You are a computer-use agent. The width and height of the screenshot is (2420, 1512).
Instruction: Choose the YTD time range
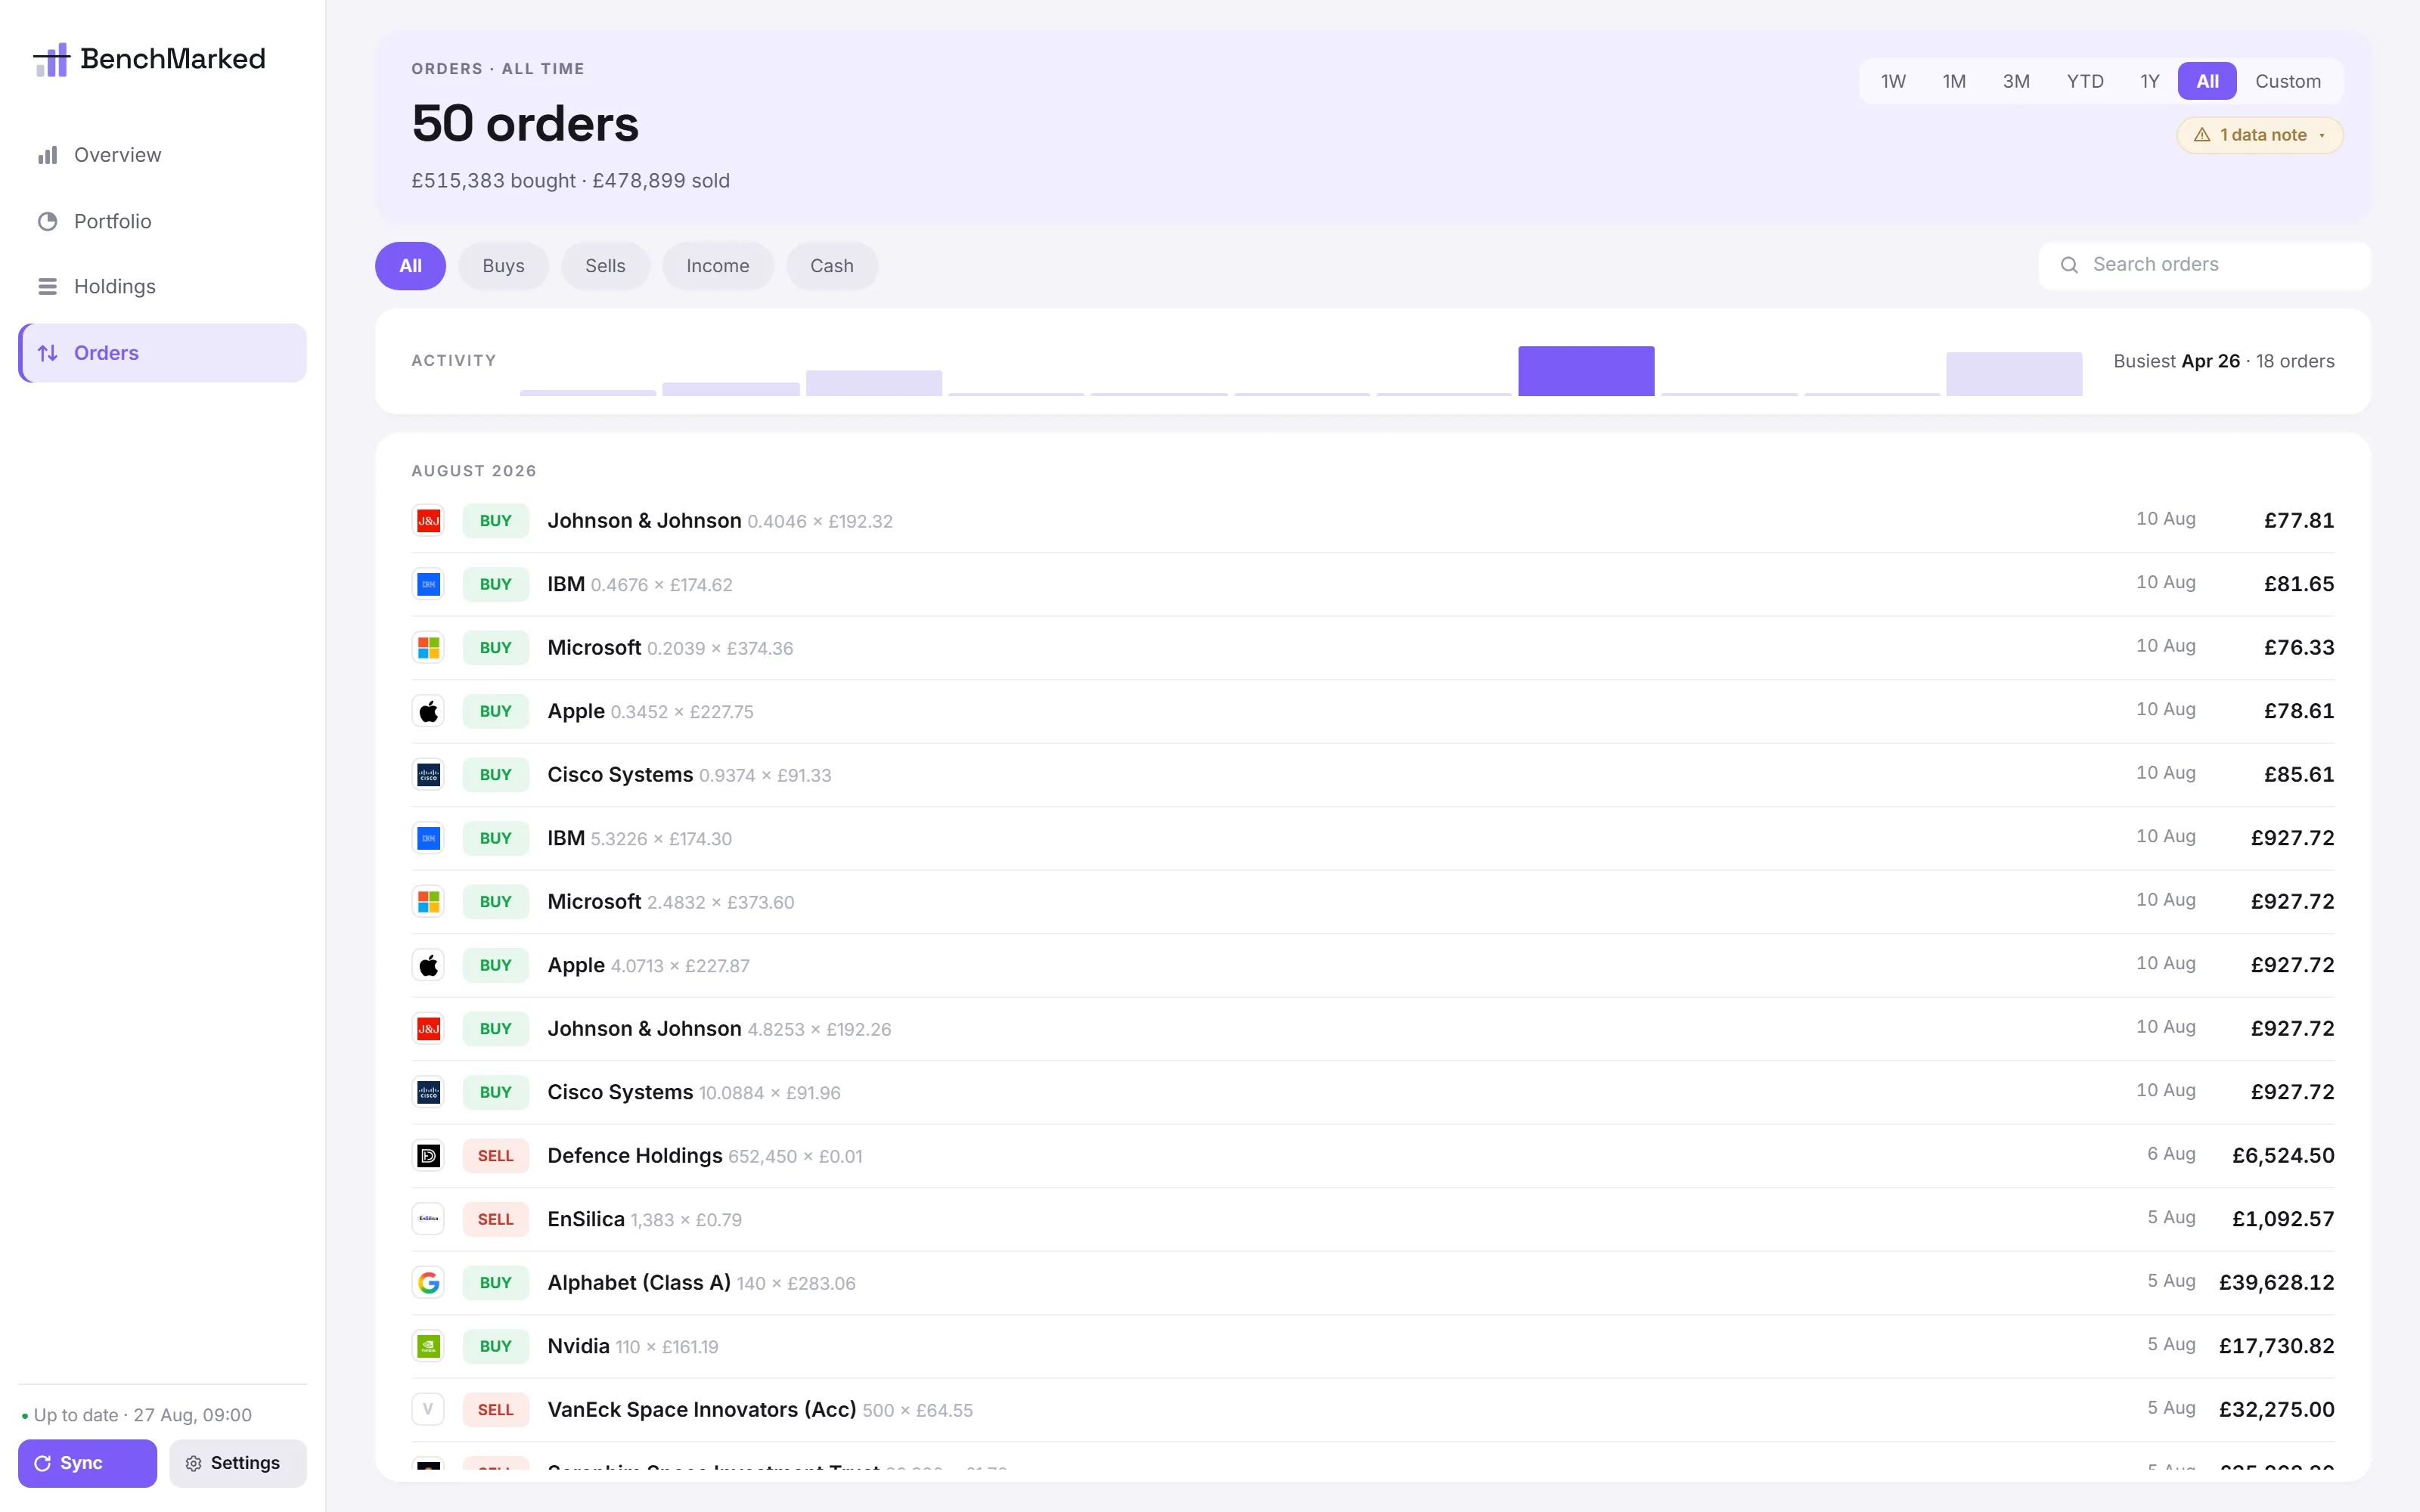coord(2085,81)
